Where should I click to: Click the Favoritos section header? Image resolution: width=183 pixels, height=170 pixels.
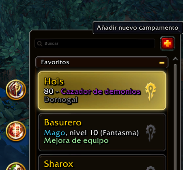pyautogui.click(x=102, y=62)
